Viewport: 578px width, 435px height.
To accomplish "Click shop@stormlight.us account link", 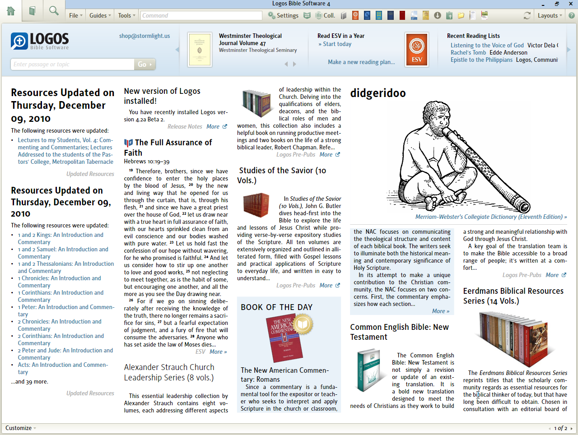I will tap(144, 36).
